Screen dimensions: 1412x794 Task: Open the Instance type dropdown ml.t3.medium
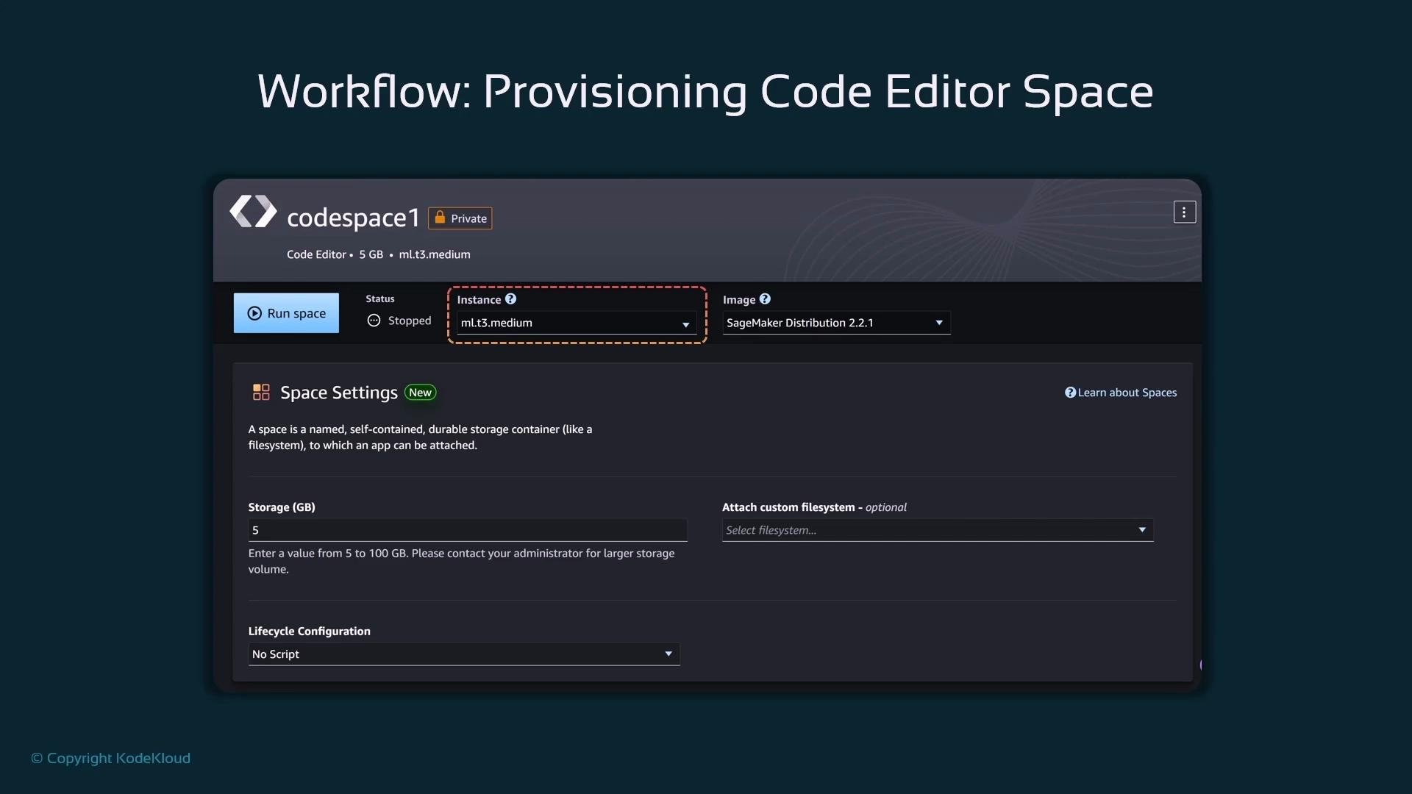pyautogui.click(x=577, y=323)
